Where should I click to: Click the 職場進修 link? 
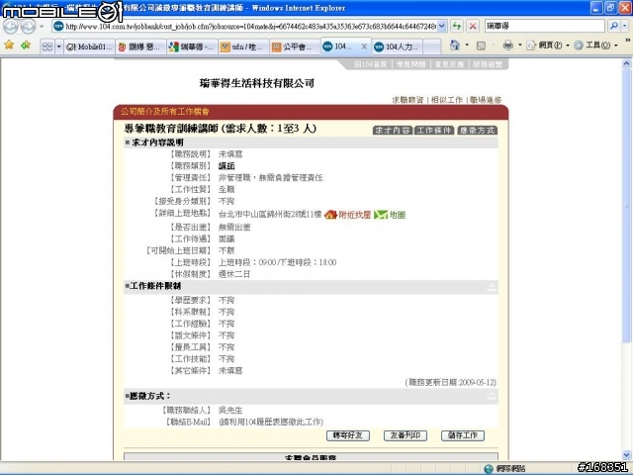(486, 100)
